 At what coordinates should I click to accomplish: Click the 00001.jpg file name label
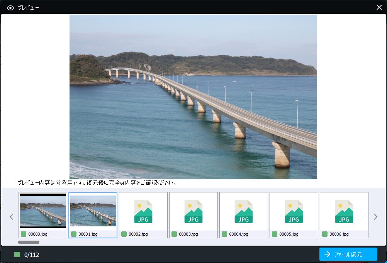click(x=88, y=234)
